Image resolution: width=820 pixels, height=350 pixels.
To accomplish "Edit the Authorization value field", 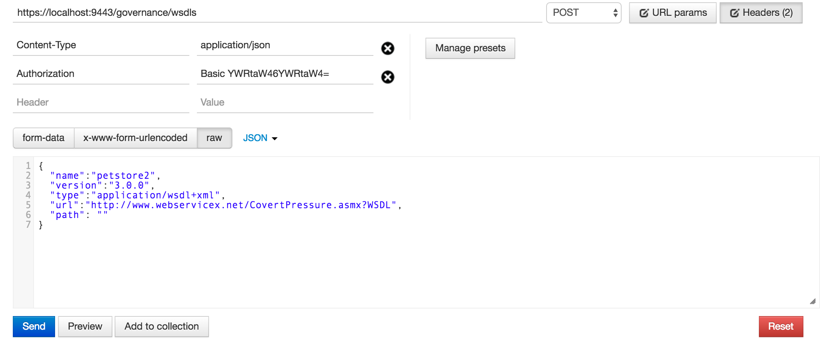I will tap(285, 74).
